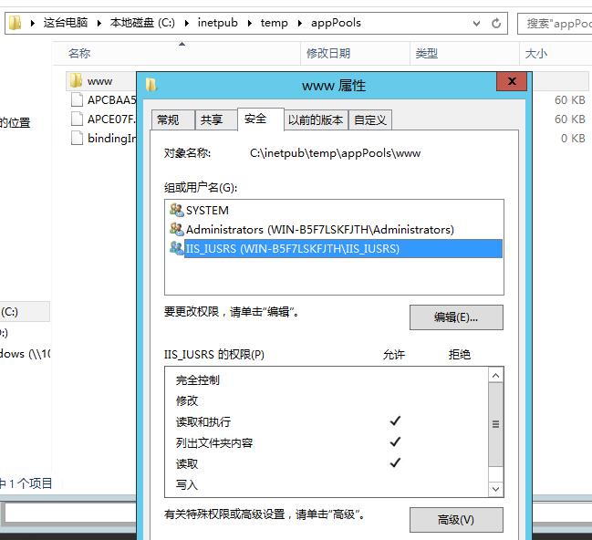Select the Administrators group entry
The height and width of the screenshot is (540, 592).
(x=319, y=230)
